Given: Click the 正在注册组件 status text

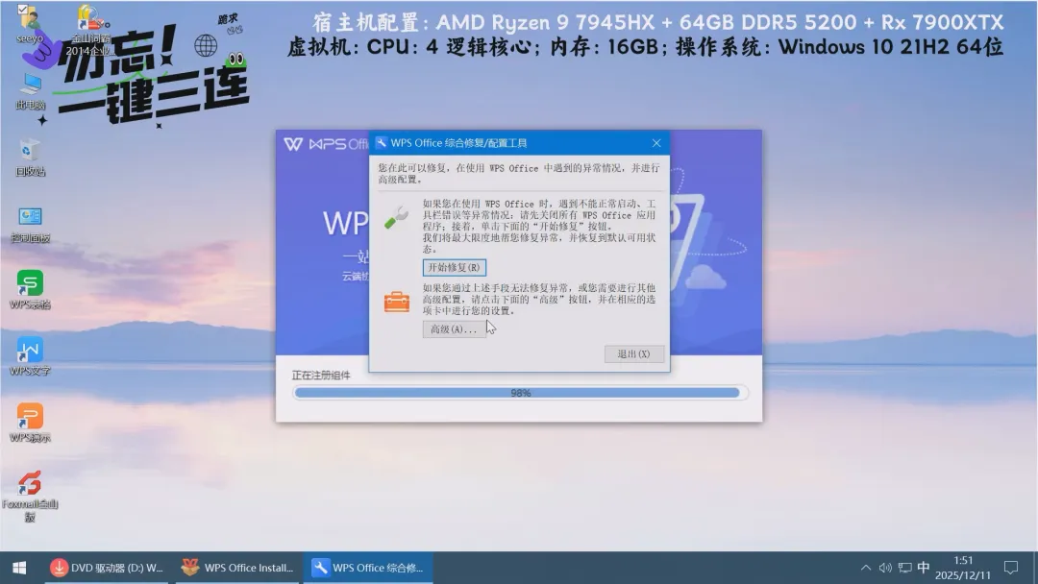Looking at the screenshot, I should (321, 375).
